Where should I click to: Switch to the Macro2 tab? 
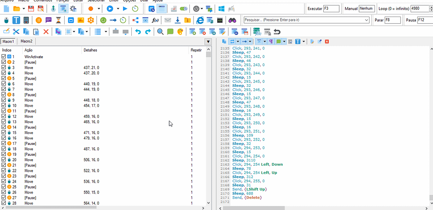pos(26,41)
